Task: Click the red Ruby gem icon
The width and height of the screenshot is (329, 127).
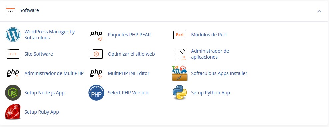Action: pos(13,112)
